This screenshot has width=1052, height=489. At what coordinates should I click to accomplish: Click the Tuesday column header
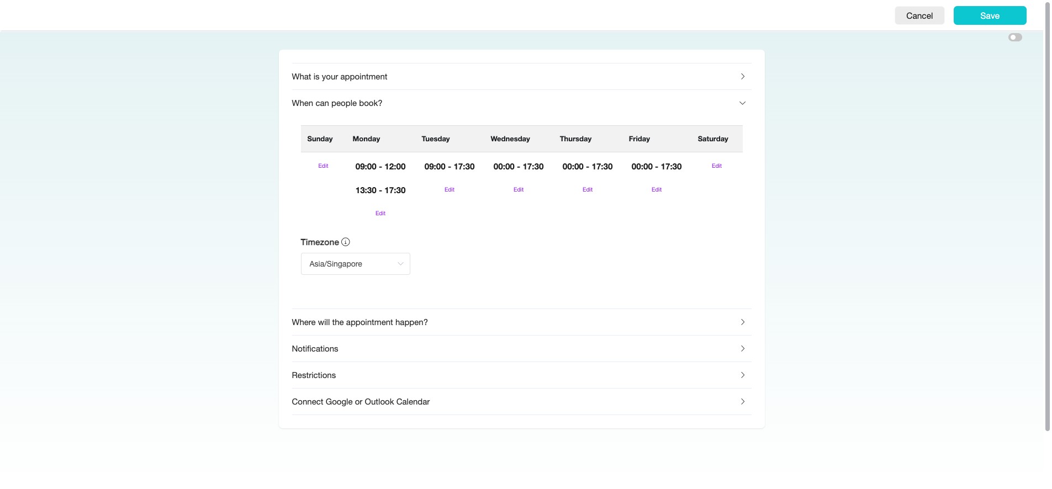[x=436, y=139]
